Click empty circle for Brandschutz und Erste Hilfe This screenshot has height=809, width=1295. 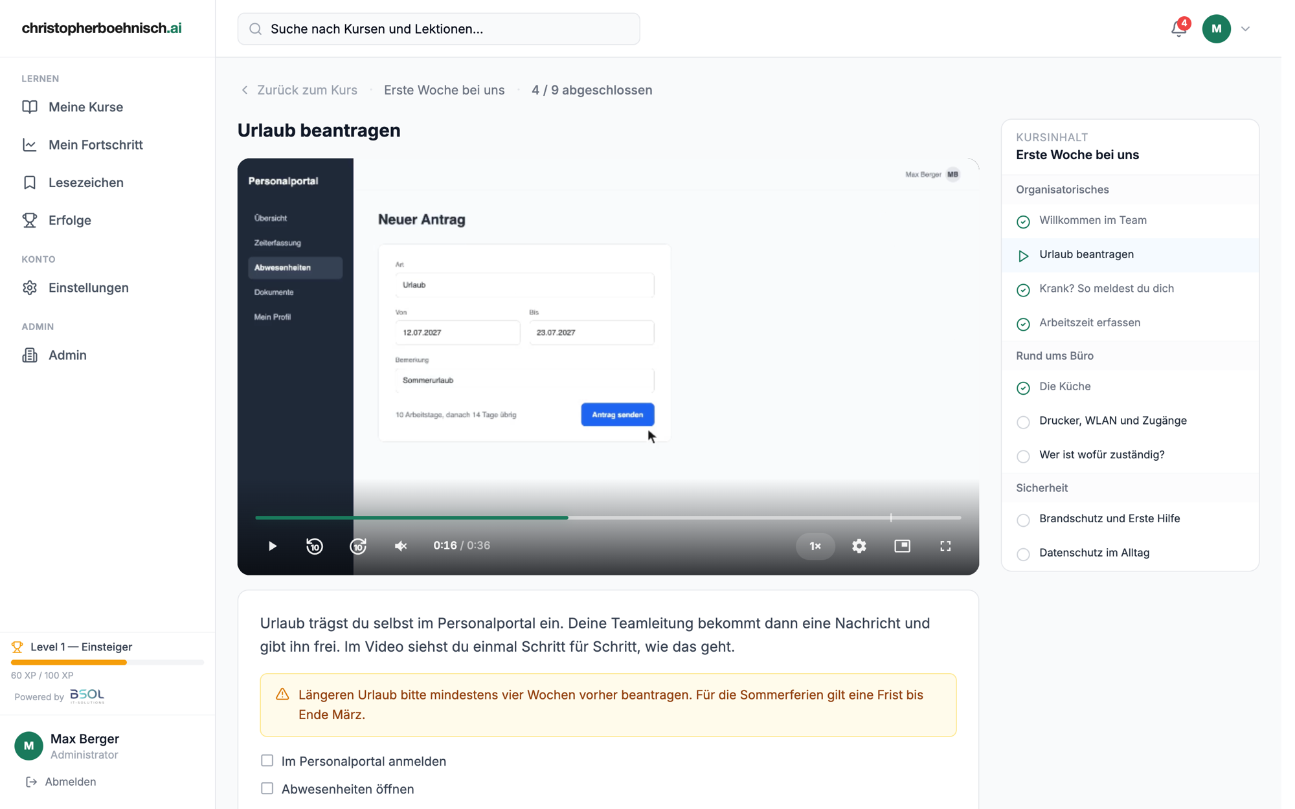1023,520
